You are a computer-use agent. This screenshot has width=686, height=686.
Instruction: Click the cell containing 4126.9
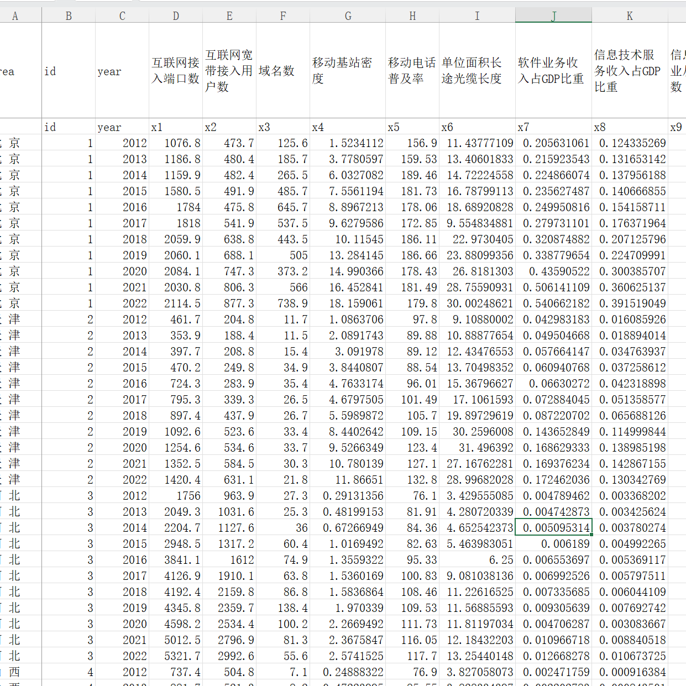[x=176, y=575]
